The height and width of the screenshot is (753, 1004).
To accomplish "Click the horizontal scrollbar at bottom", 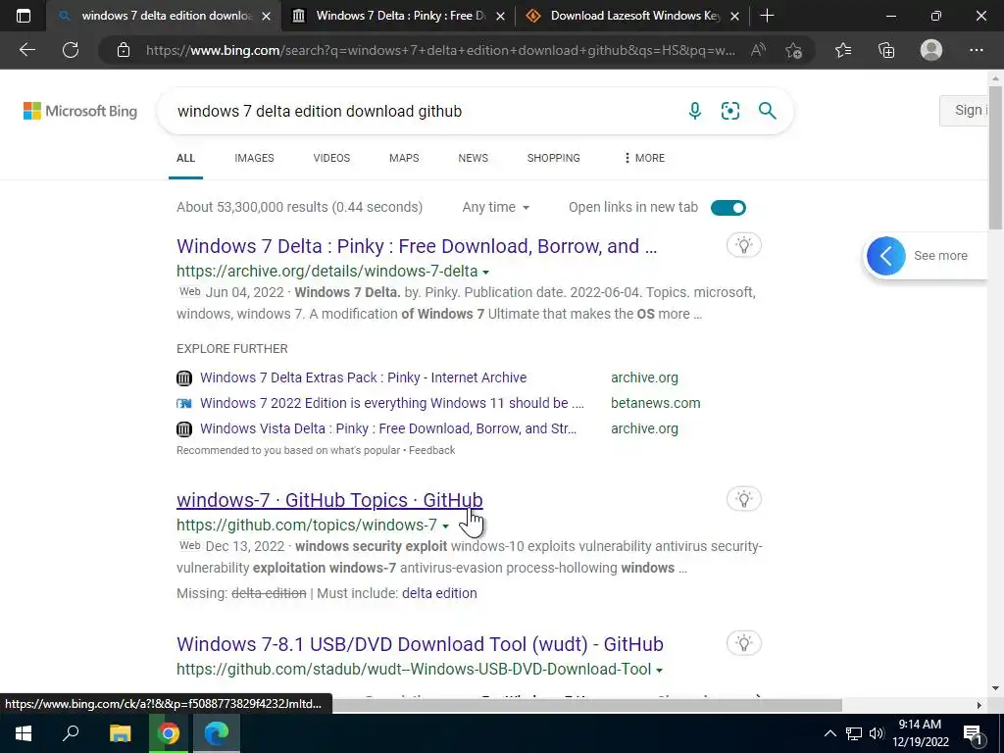I will coord(586,705).
